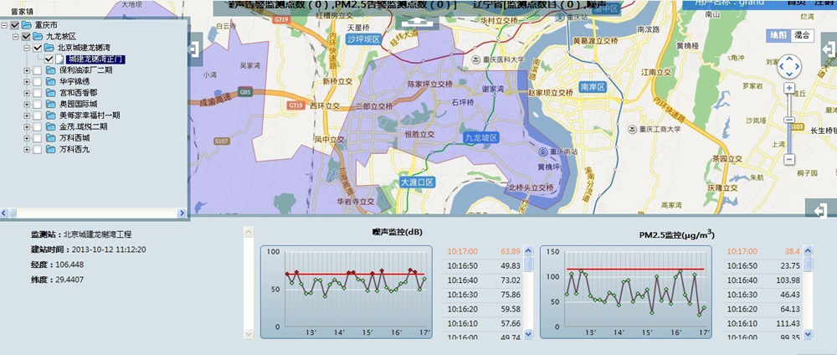Click the upper-right panel collapse arrow icon
The width and height of the screenshot is (837, 355).
coord(829,49)
